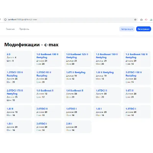Click Шины: 16 in the 1.8TDCi I card
This screenshot has width=153, height=153.
(130, 115)
